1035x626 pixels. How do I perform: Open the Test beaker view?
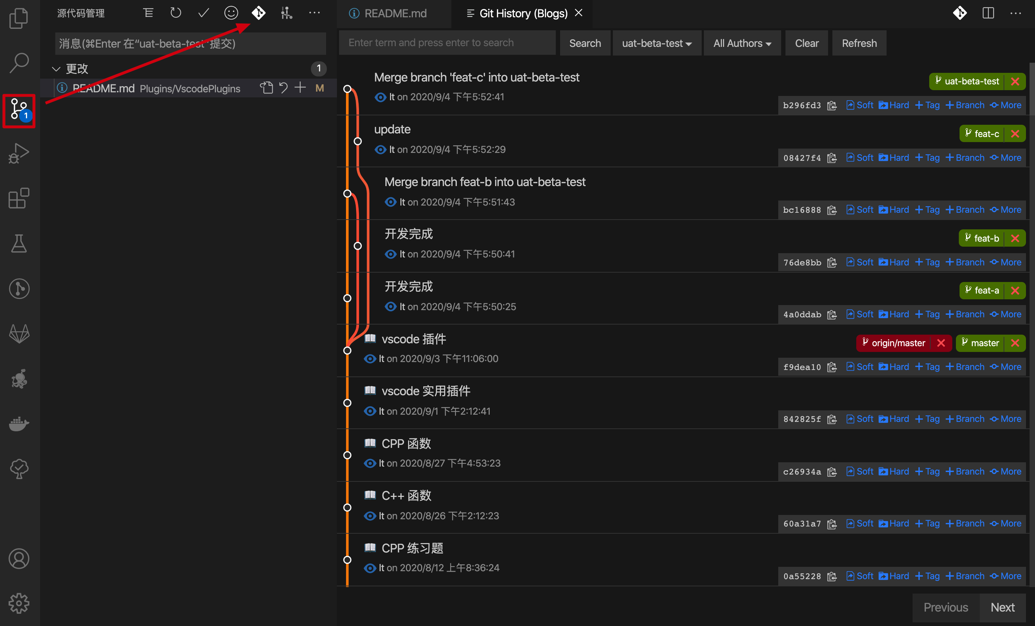pyautogui.click(x=19, y=243)
